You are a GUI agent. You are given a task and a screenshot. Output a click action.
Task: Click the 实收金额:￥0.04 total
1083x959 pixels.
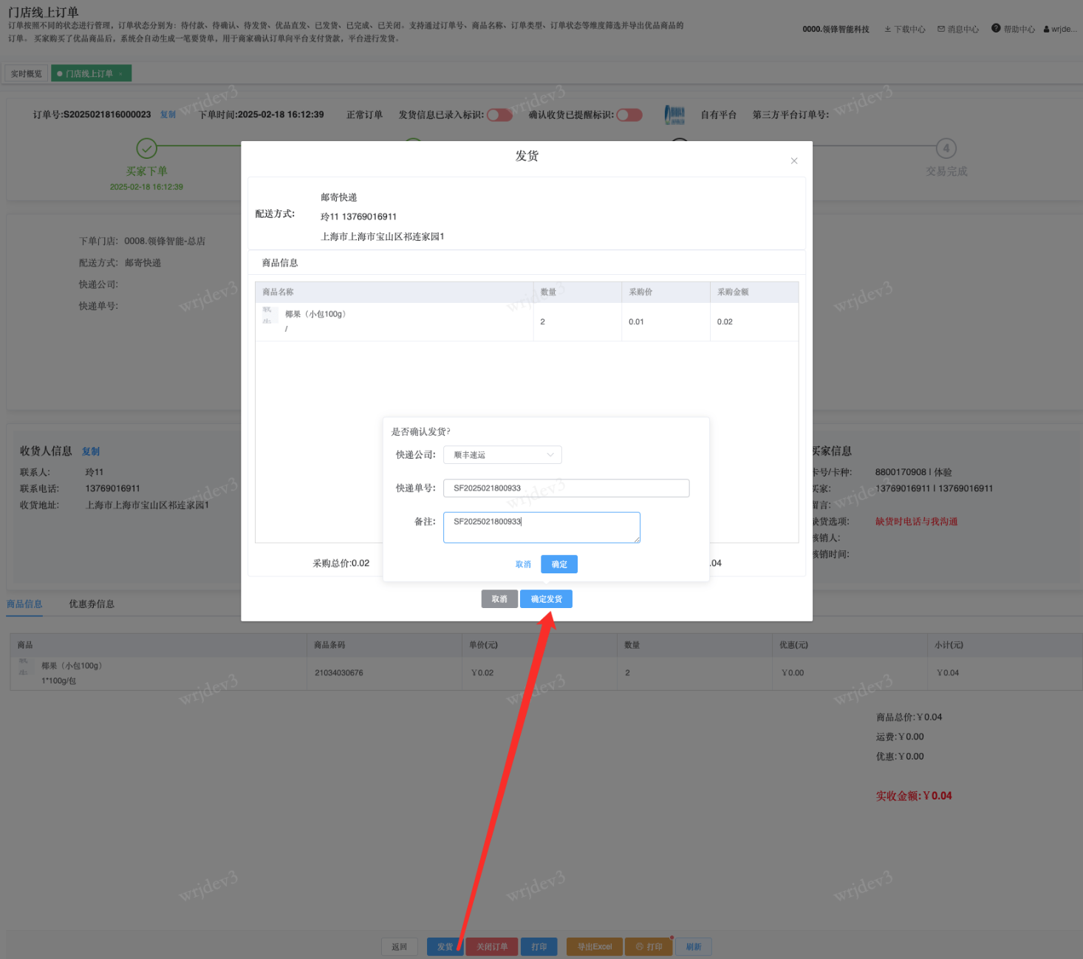click(x=914, y=796)
